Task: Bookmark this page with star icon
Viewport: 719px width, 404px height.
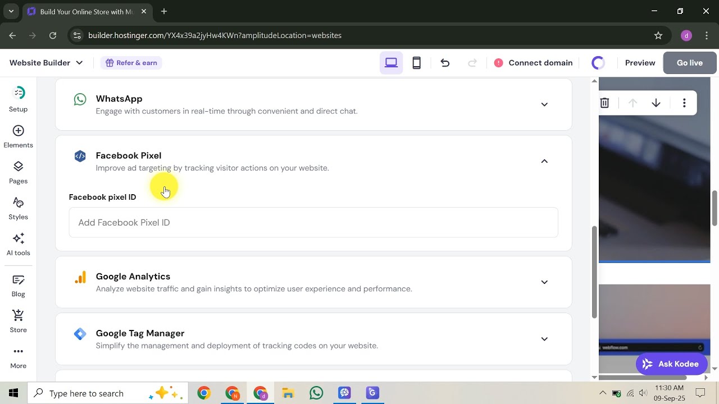Action: point(658,35)
